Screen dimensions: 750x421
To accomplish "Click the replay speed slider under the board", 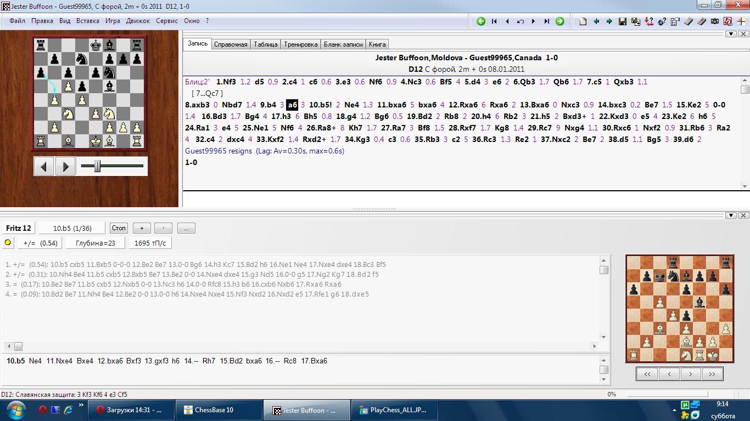I will coord(97,166).
